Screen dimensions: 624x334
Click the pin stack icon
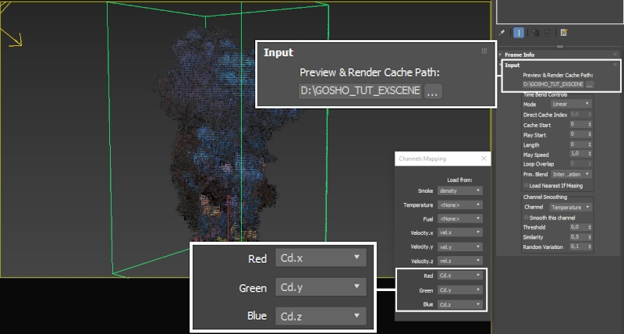point(503,33)
